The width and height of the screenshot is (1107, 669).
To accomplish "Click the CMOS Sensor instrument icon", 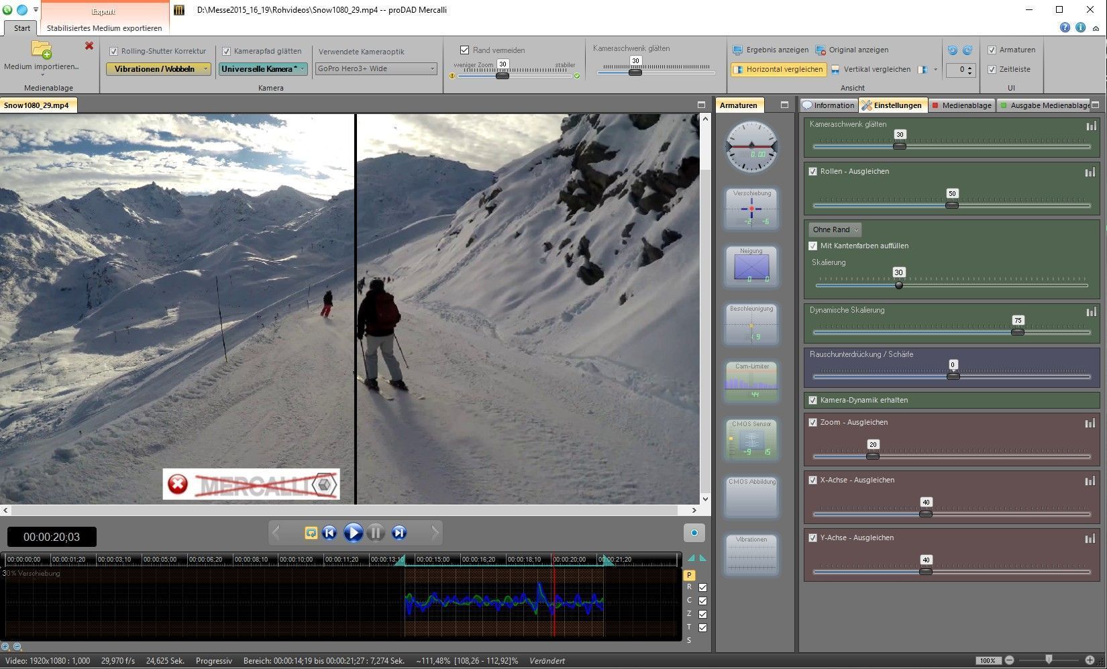I will (x=751, y=439).
